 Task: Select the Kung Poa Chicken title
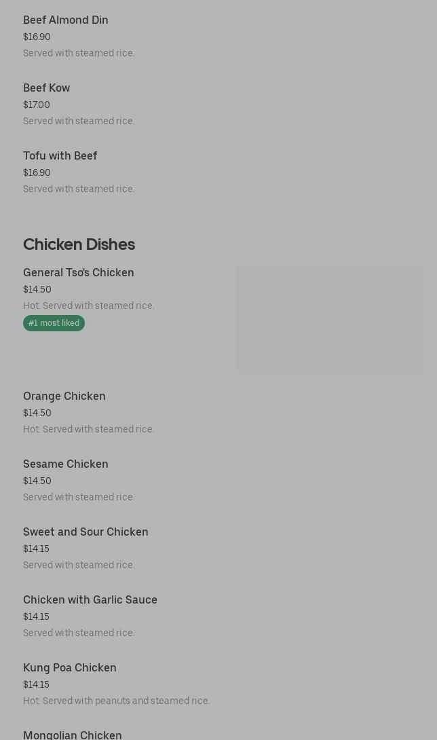tap(70, 668)
